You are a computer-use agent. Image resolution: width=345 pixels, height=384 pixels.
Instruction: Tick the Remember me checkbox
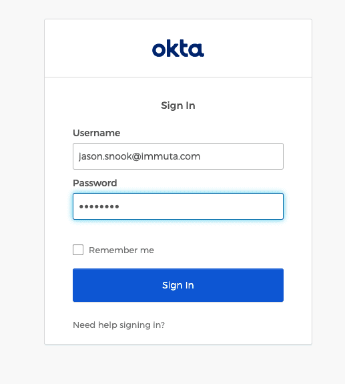[x=78, y=250]
